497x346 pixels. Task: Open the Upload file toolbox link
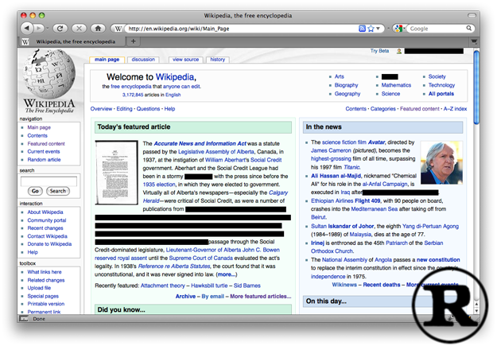click(x=39, y=288)
